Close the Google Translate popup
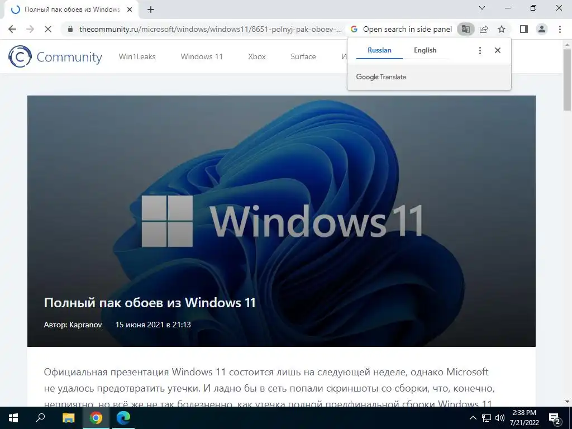 pyautogui.click(x=498, y=50)
